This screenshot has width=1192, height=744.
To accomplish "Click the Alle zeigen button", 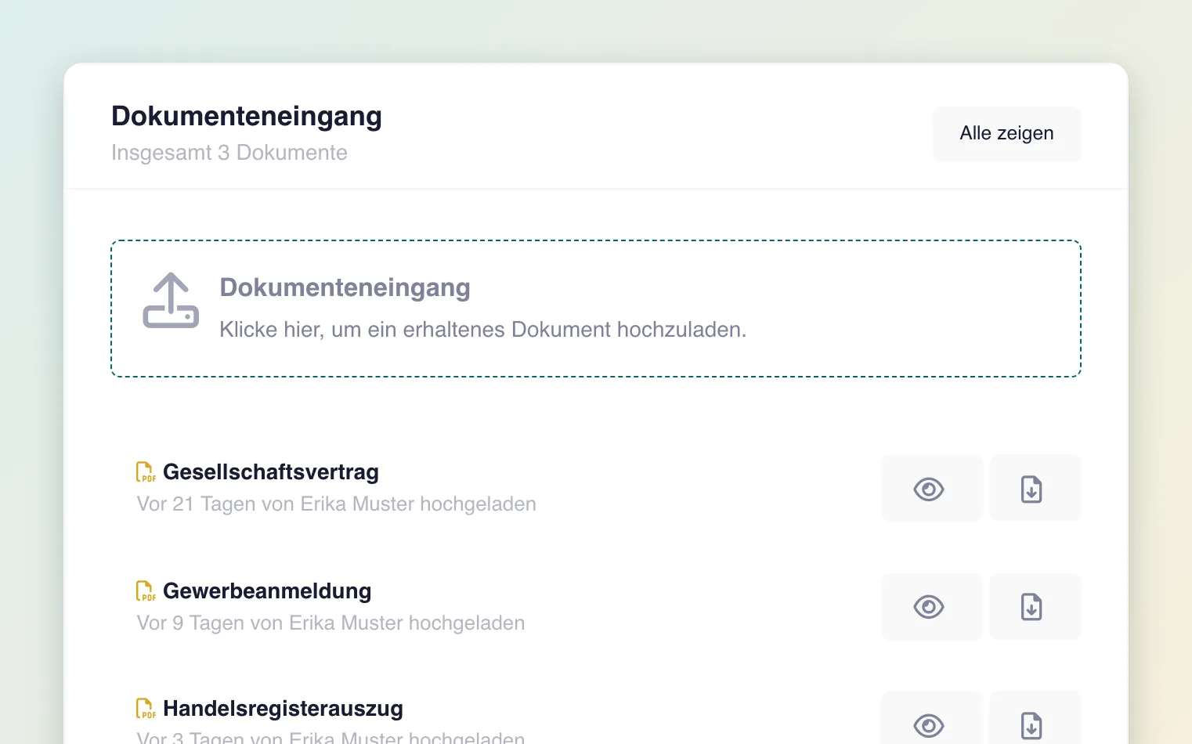I will (x=1006, y=134).
